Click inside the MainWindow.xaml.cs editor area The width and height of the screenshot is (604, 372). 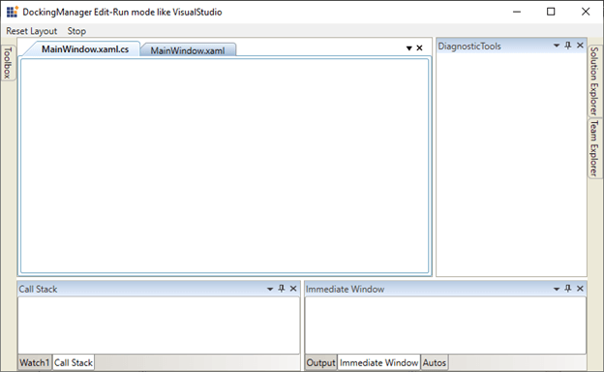[225, 166]
